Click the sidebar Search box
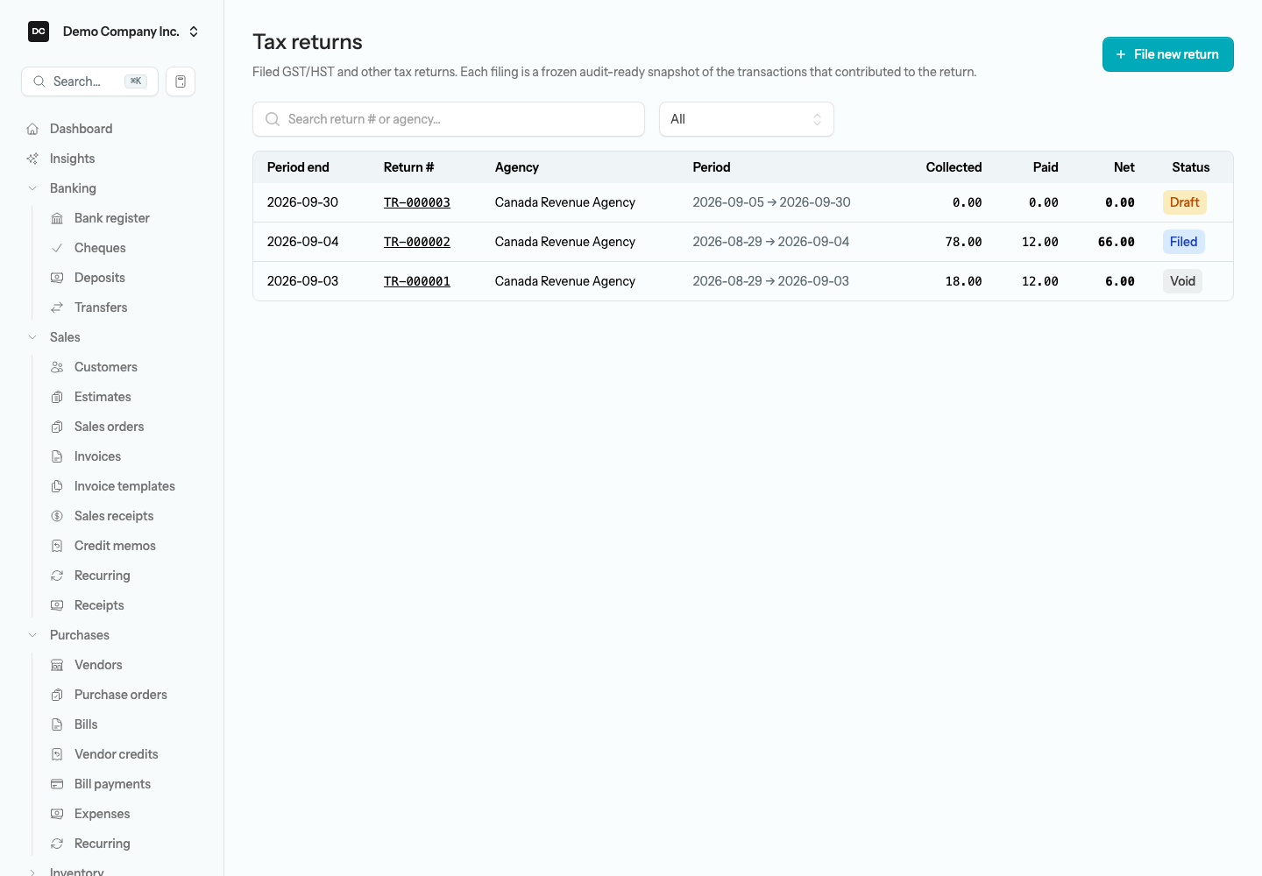This screenshot has height=876, width=1262. 89,81
